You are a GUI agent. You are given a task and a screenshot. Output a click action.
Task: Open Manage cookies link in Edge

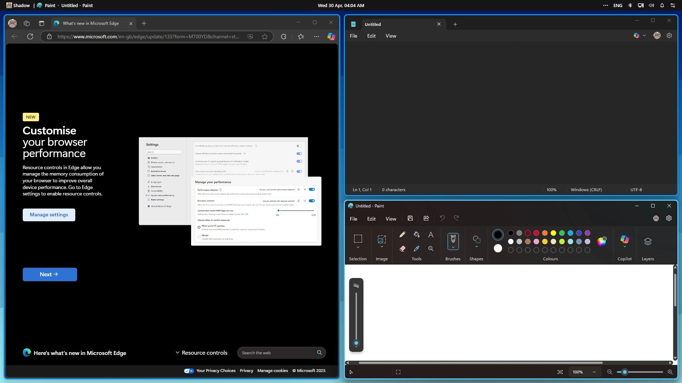(272, 371)
